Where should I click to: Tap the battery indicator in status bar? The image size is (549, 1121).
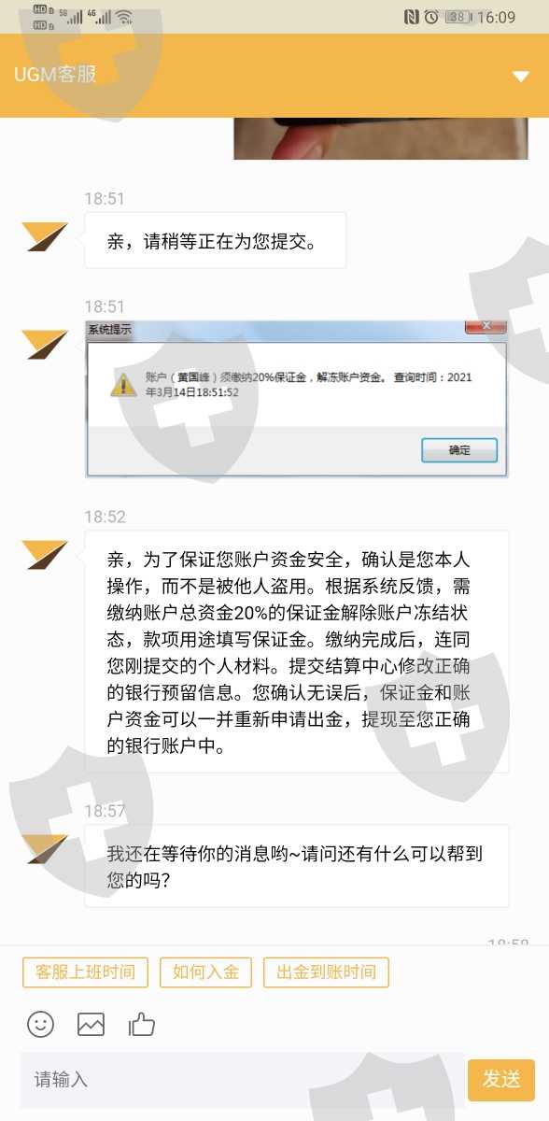click(458, 17)
